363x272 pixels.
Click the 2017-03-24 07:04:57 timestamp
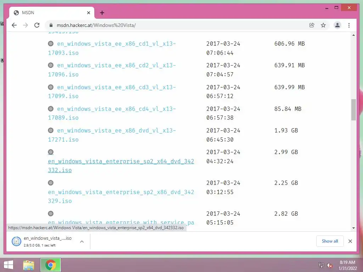(223, 70)
